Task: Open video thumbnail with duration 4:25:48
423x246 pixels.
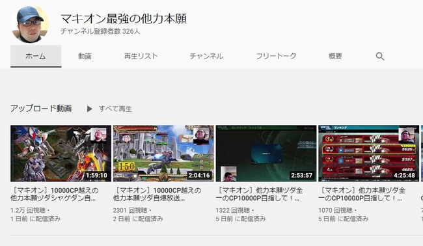Action: 368,153
